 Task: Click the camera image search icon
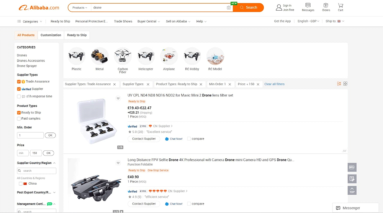pyautogui.click(x=229, y=8)
